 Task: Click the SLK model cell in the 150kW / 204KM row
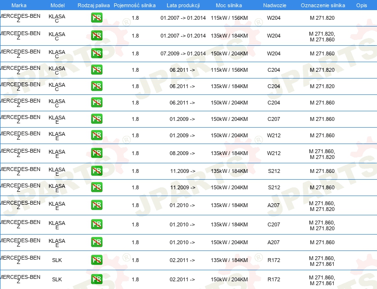pos(57,279)
